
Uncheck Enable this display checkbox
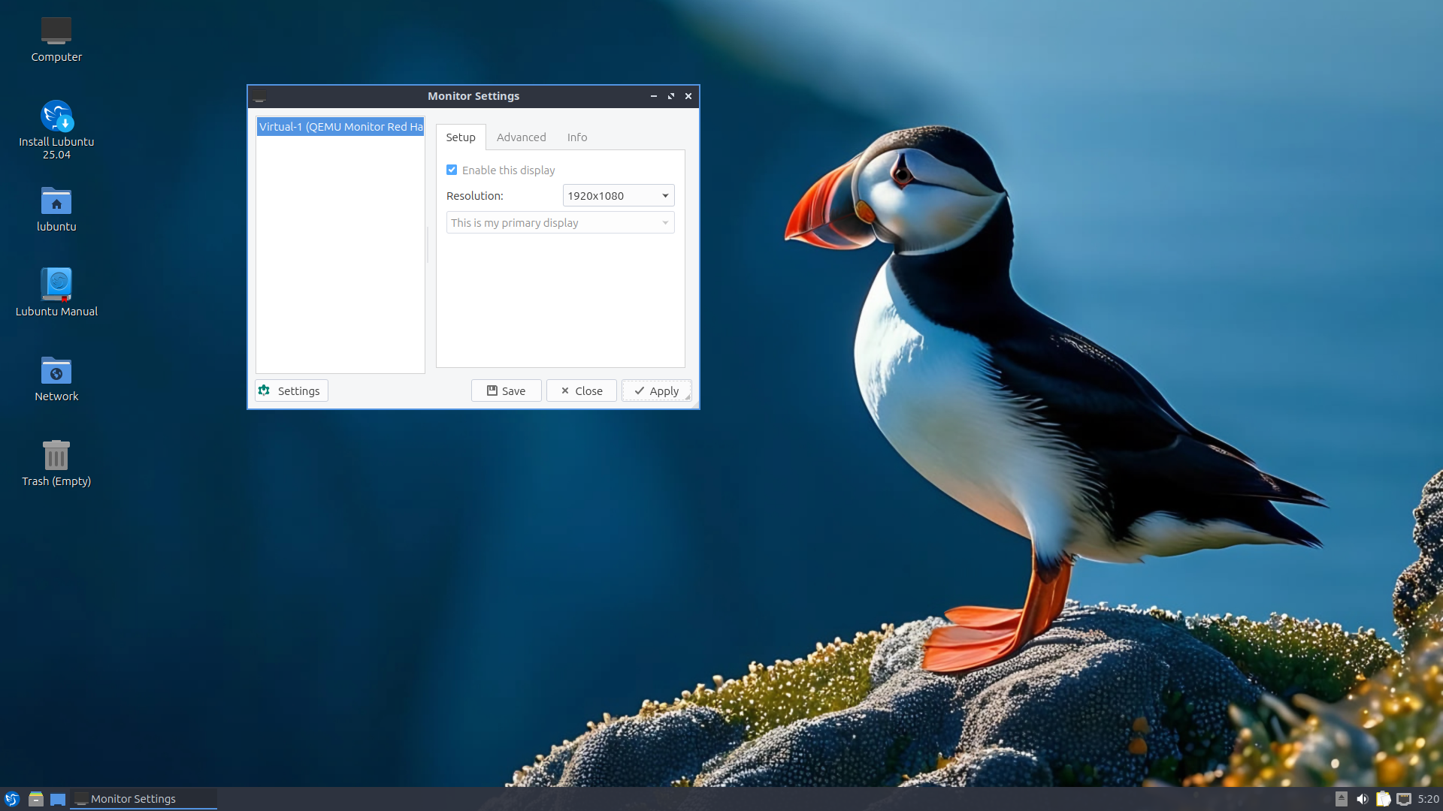(452, 170)
